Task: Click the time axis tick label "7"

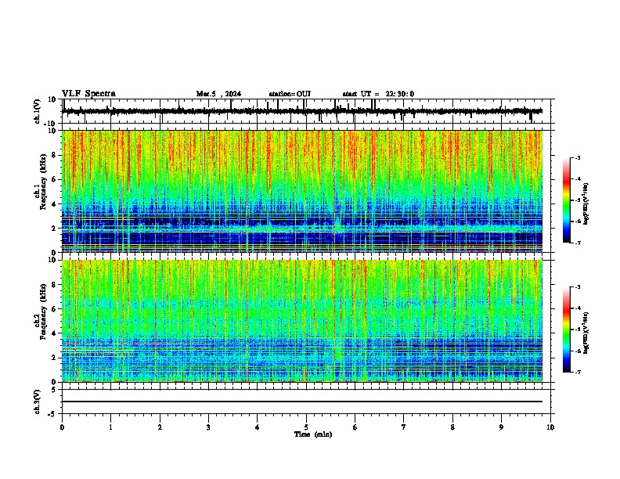Action: (404, 427)
